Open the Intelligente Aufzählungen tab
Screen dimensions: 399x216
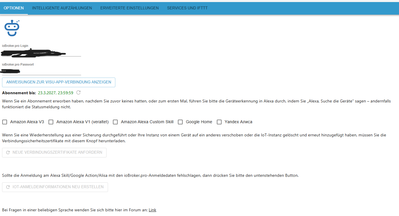coord(62,8)
